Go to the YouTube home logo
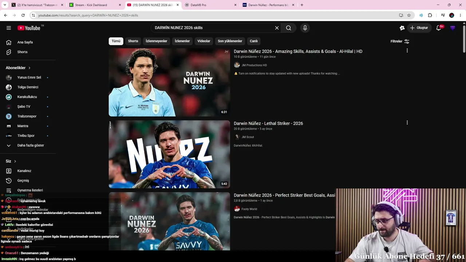 pos(29,28)
